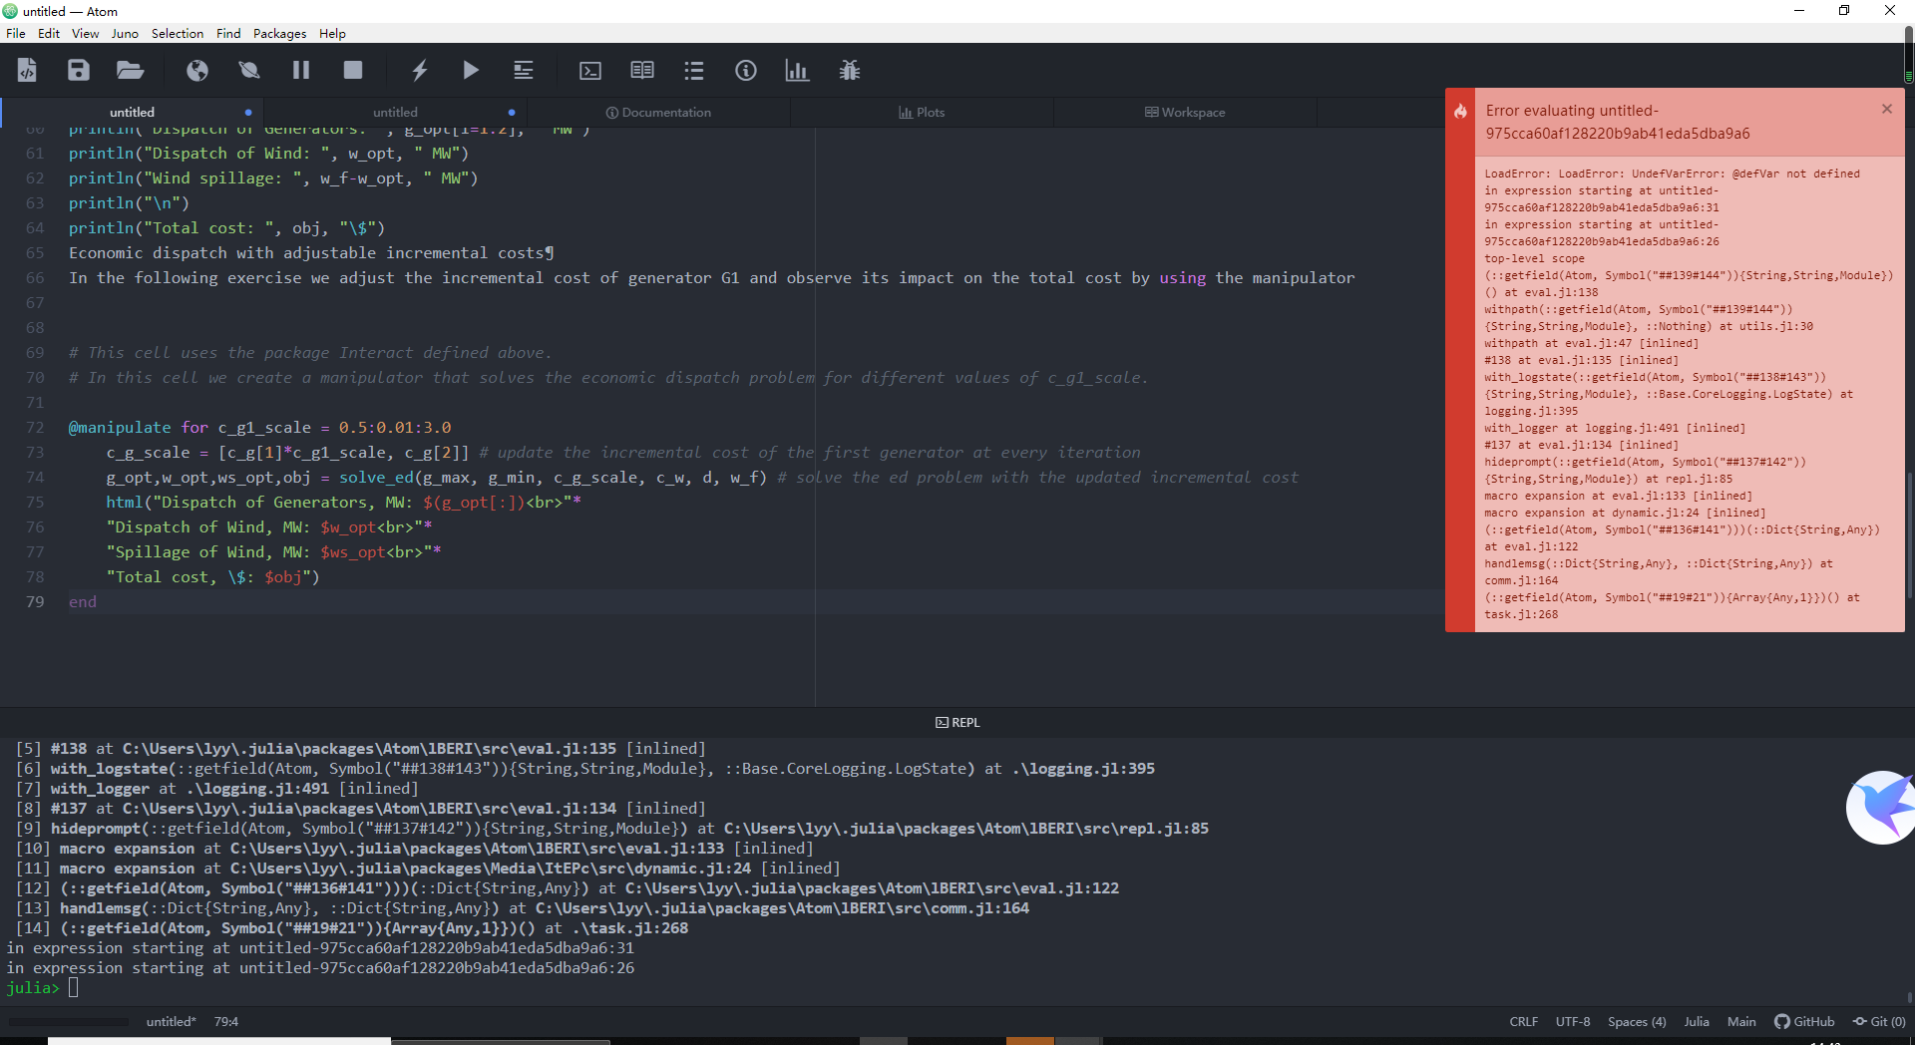
Task: Open a file with the folder icon
Action: 130,70
